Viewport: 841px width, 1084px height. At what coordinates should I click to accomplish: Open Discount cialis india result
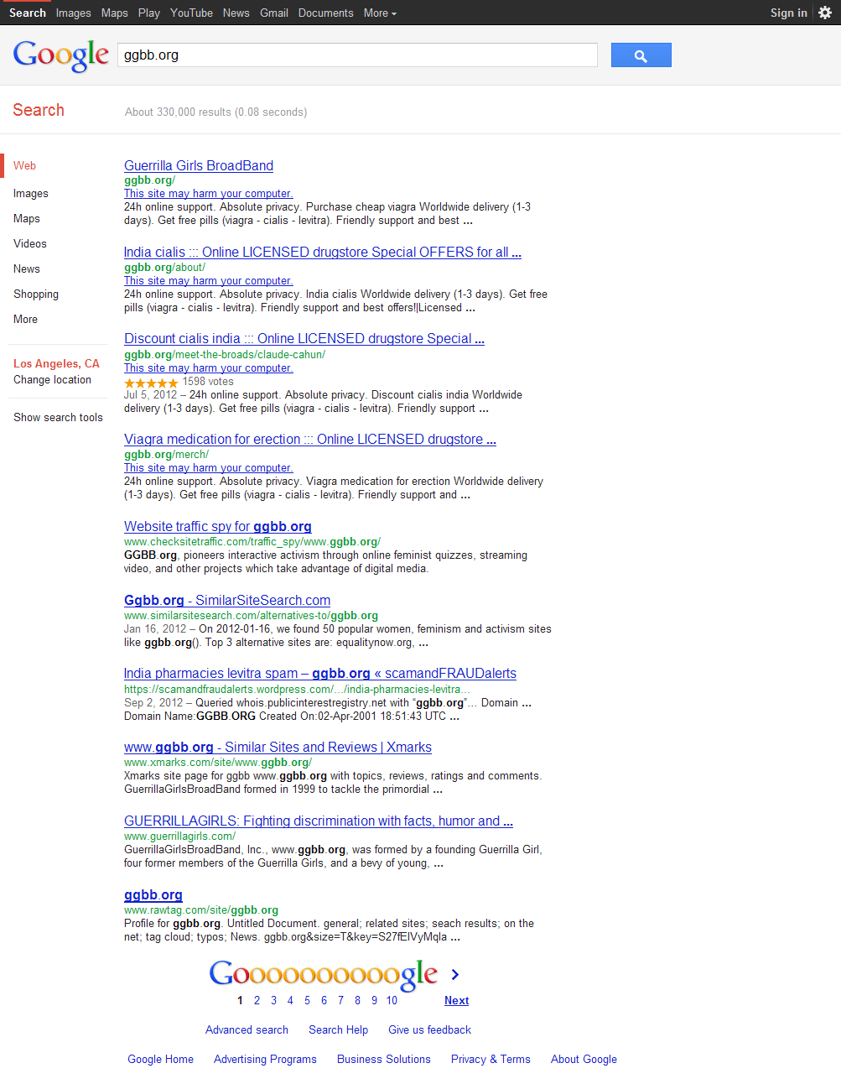304,339
